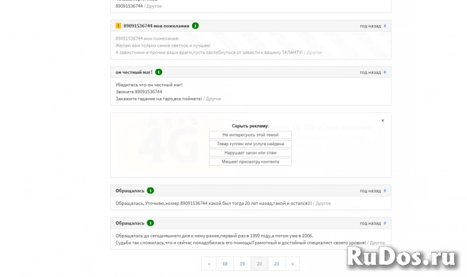
Task: Click "Другое" in the post mentioning 1999 году
Action: [377, 243]
